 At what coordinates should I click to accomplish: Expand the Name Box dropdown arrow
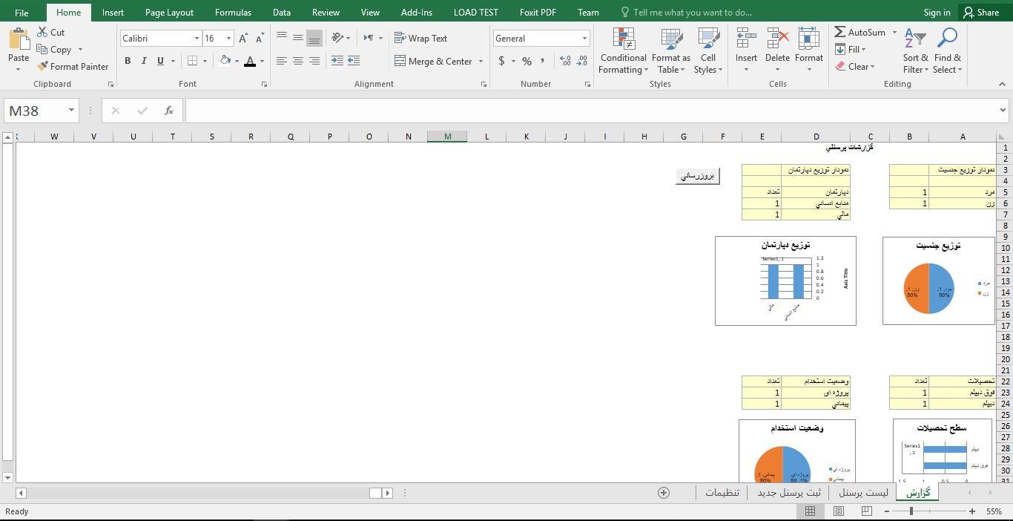click(x=71, y=111)
